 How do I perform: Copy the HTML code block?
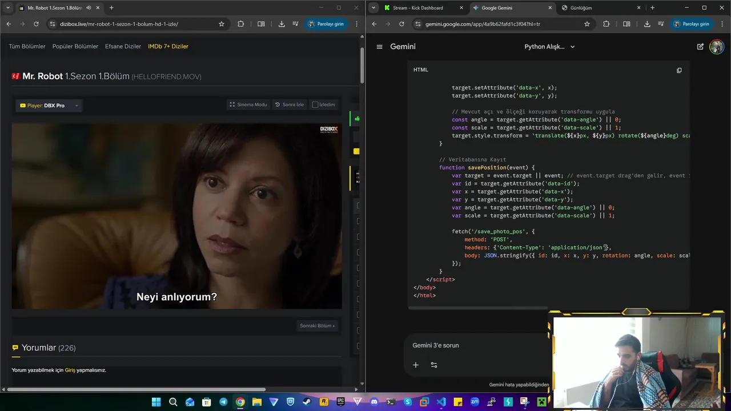[679, 70]
